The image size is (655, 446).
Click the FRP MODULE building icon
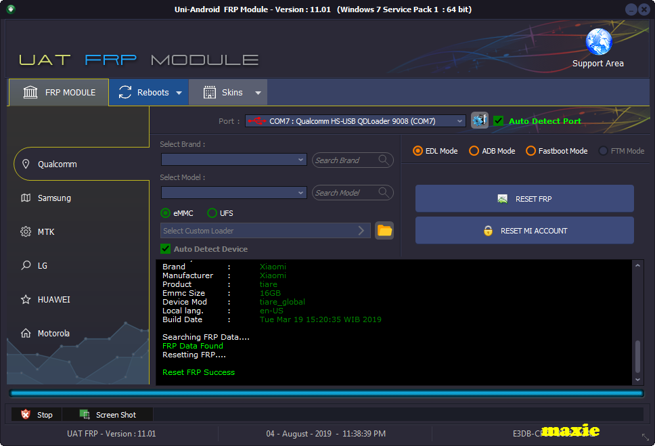coord(30,92)
